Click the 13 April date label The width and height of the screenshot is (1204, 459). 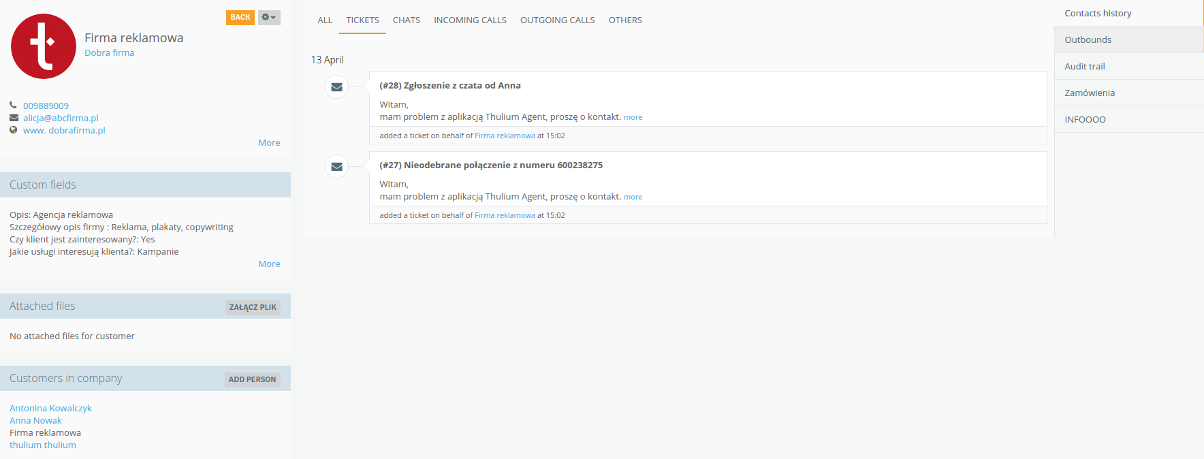(328, 59)
